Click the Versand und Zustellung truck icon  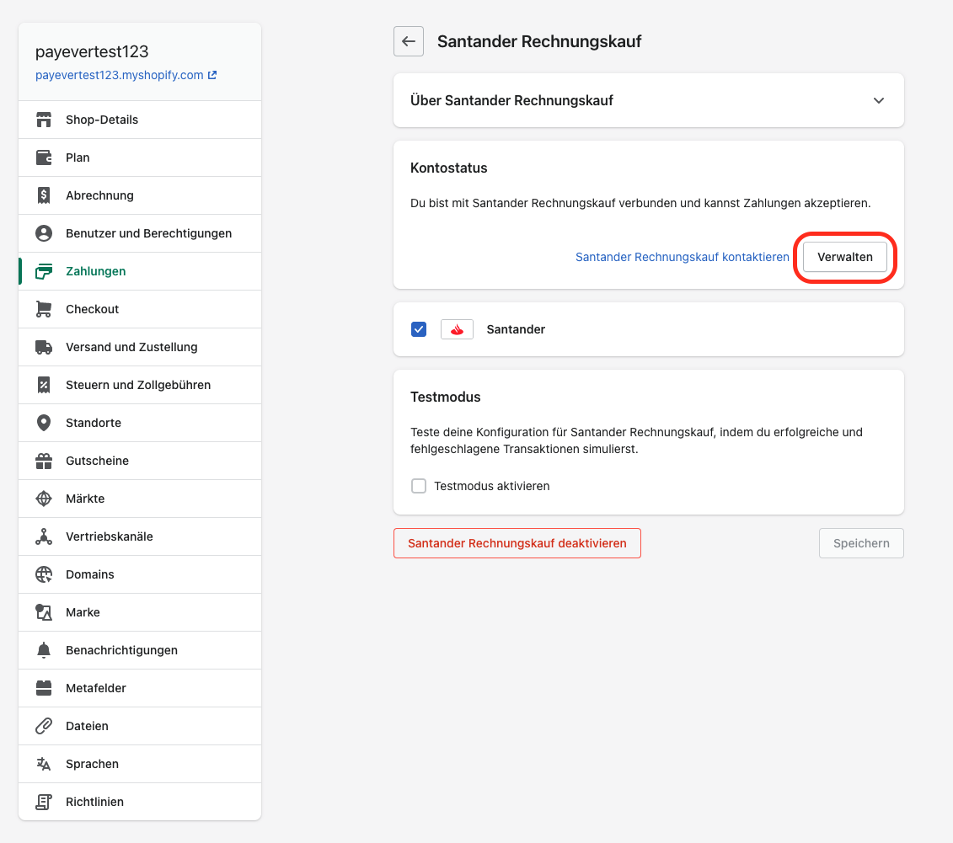click(44, 347)
